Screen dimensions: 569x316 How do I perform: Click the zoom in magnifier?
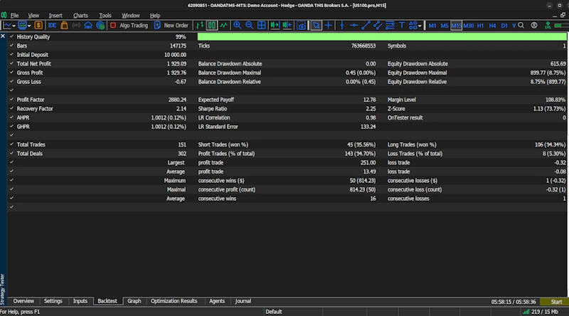(238, 25)
